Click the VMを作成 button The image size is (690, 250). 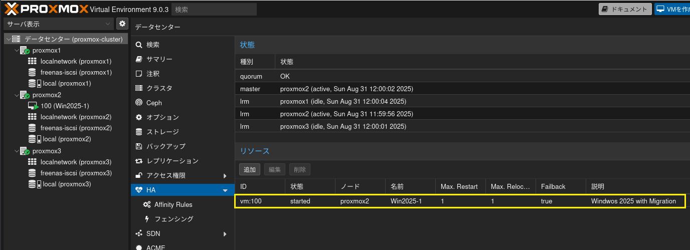point(672,9)
